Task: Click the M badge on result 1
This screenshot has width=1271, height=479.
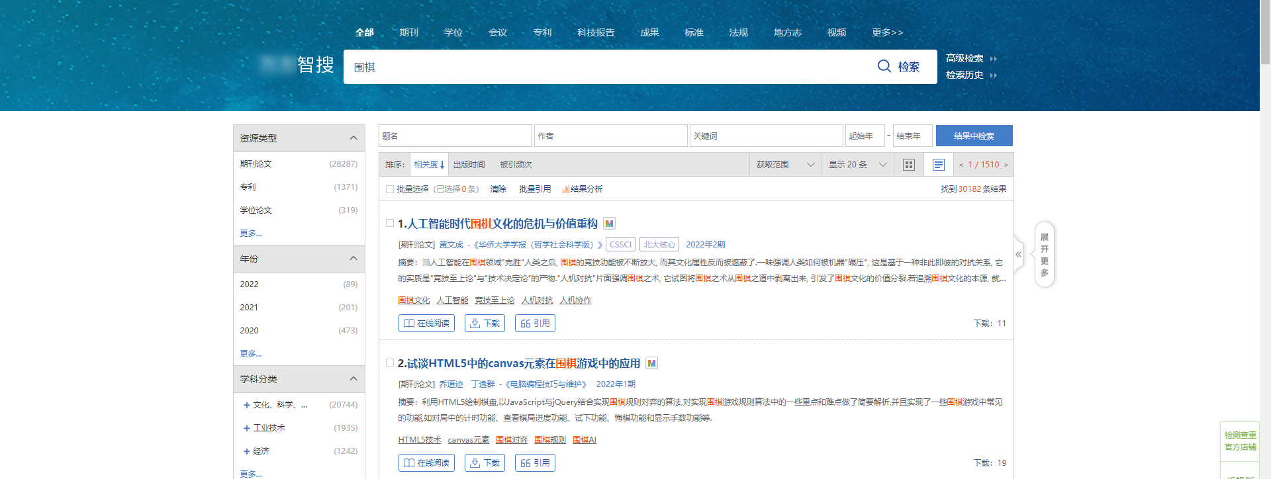Action: [609, 224]
